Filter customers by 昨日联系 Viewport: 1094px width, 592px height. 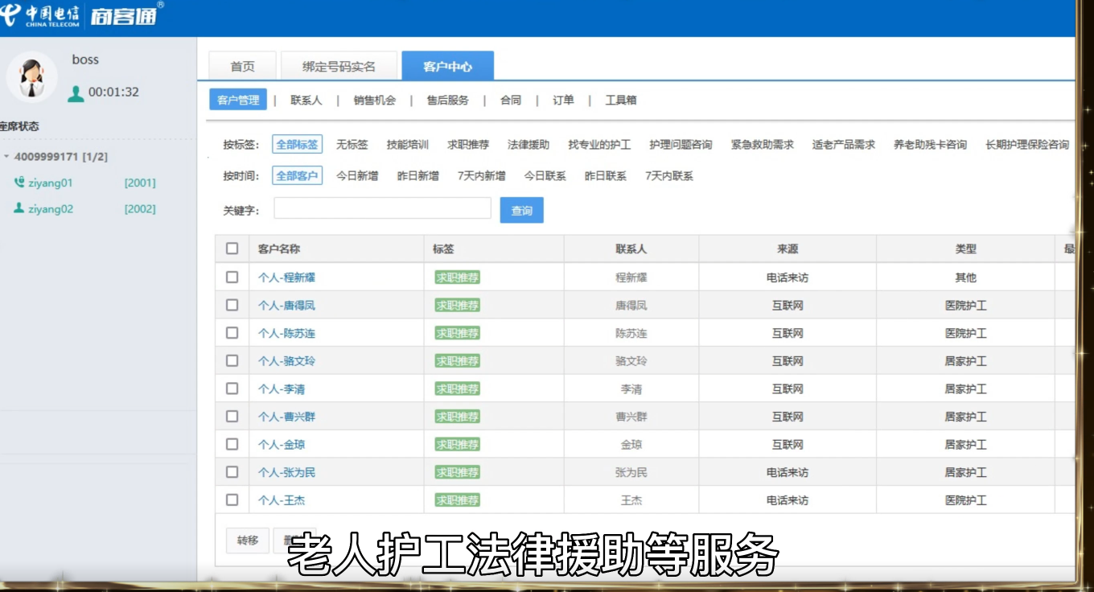pyautogui.click(x=606, y=175)
